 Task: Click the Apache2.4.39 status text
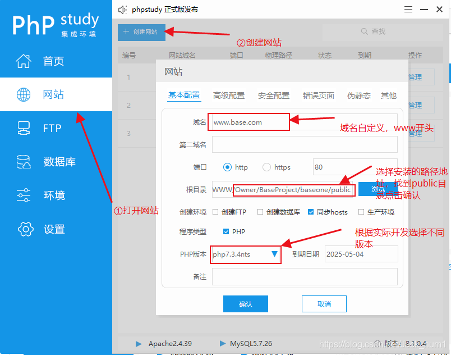pyautogui.click(x=170, y=343)
